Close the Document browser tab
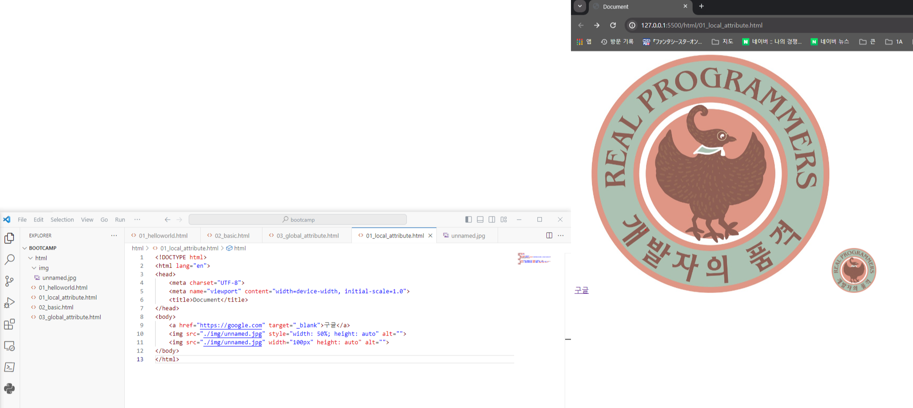913x408 pixels. (685, 6)
